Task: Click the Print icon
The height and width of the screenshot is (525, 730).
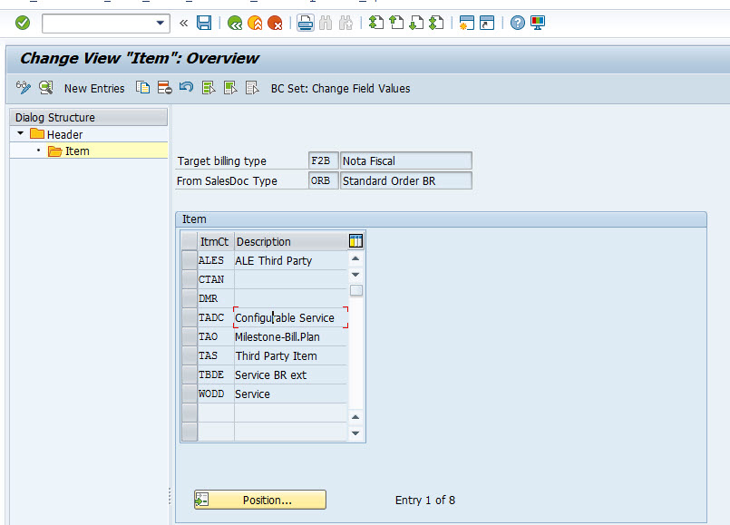Action: coord(306,23)
